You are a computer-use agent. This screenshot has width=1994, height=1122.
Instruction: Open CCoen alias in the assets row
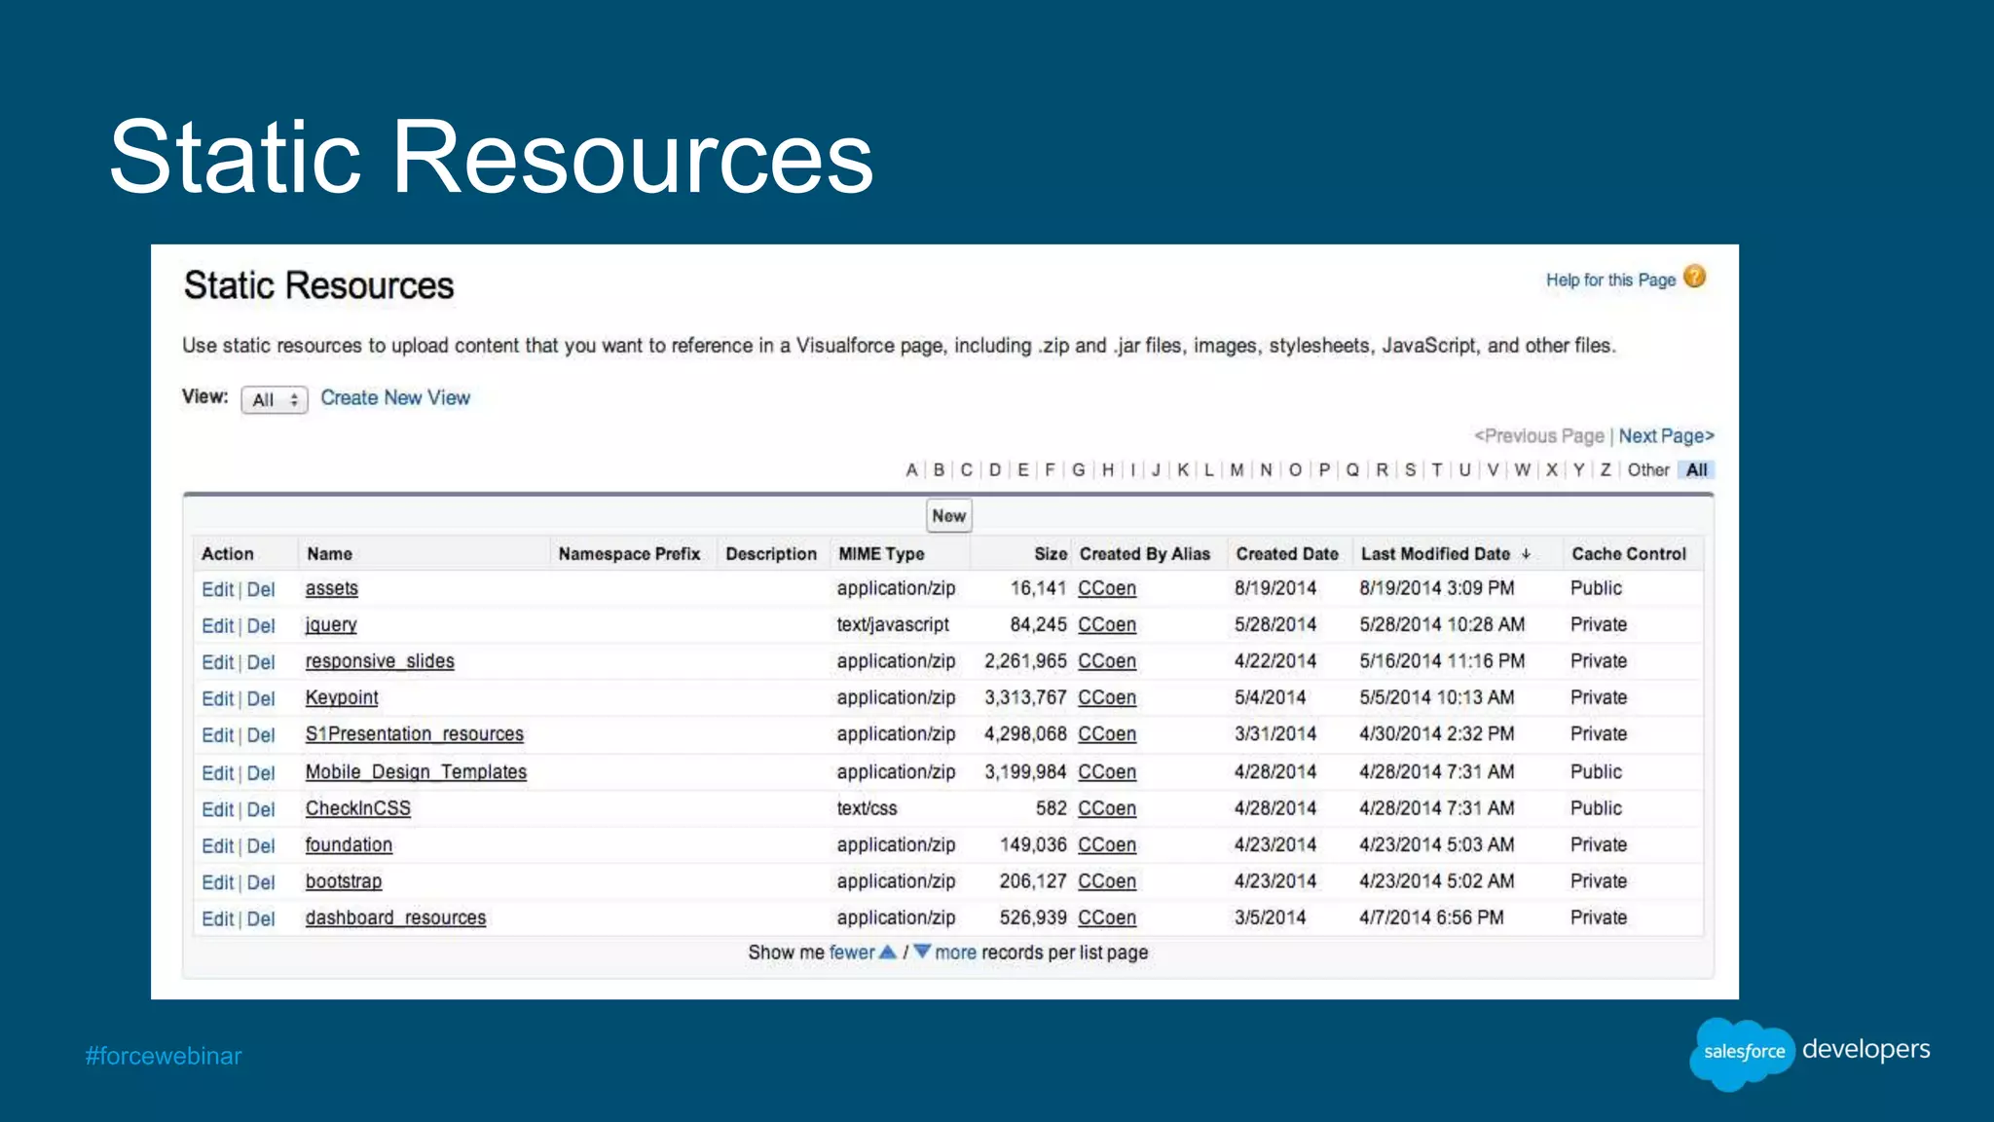pyautogui.click(x=1107, y=588)
